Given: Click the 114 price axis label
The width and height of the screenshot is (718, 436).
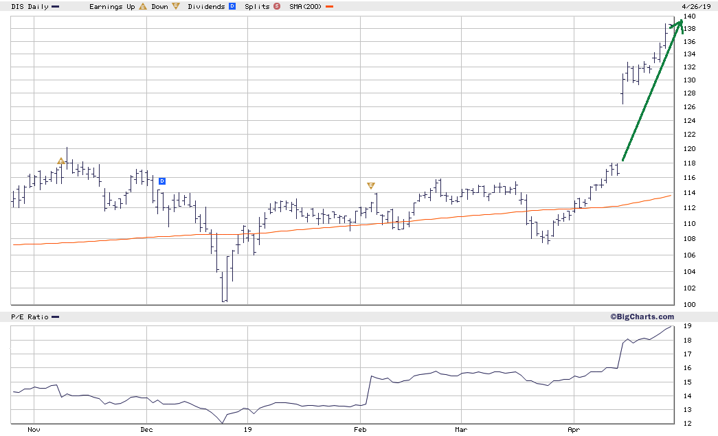Looking at the screenshot, I should (x=690, y=193).
